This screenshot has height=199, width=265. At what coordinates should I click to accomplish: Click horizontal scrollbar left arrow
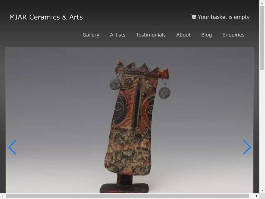3,196
